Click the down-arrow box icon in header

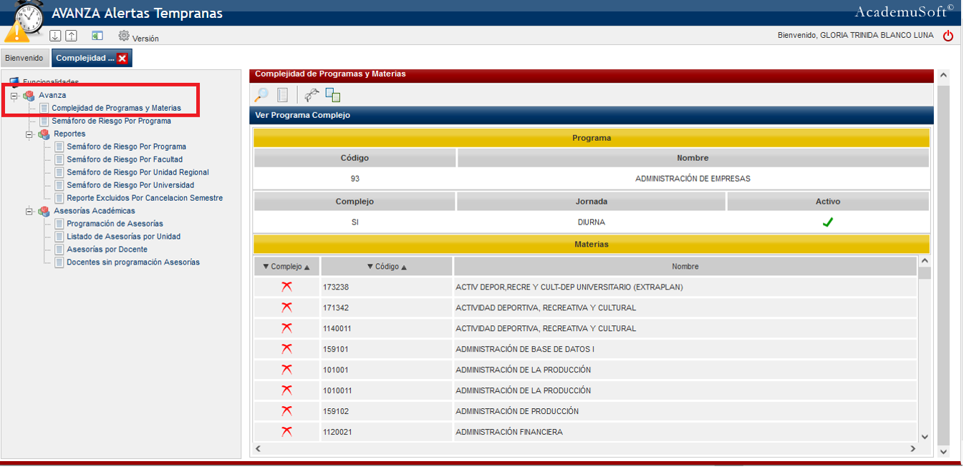click(55, 36)
